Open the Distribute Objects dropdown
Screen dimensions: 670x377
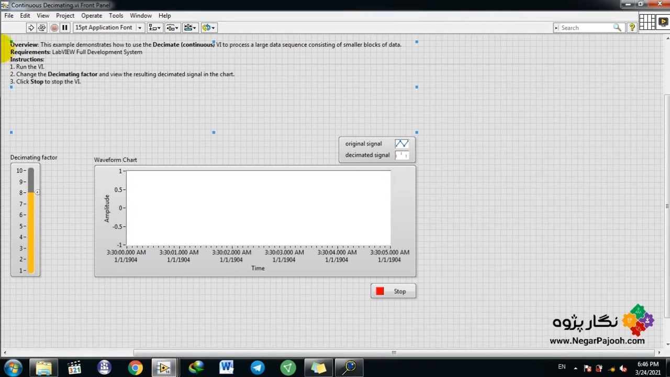tap(172, 28)
